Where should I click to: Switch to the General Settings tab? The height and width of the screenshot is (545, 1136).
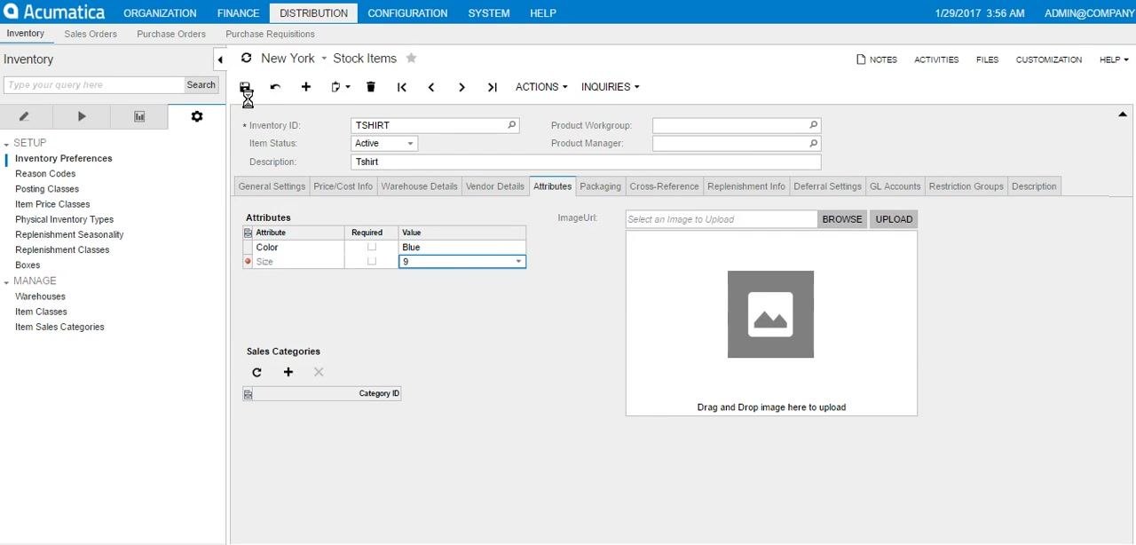click(x=272, y=186)
